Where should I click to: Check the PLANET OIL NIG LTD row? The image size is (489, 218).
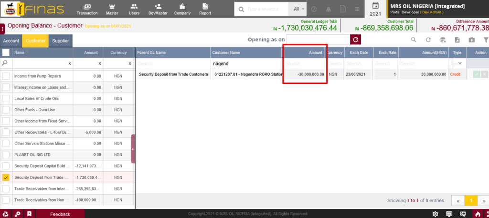tap(6, 155)
